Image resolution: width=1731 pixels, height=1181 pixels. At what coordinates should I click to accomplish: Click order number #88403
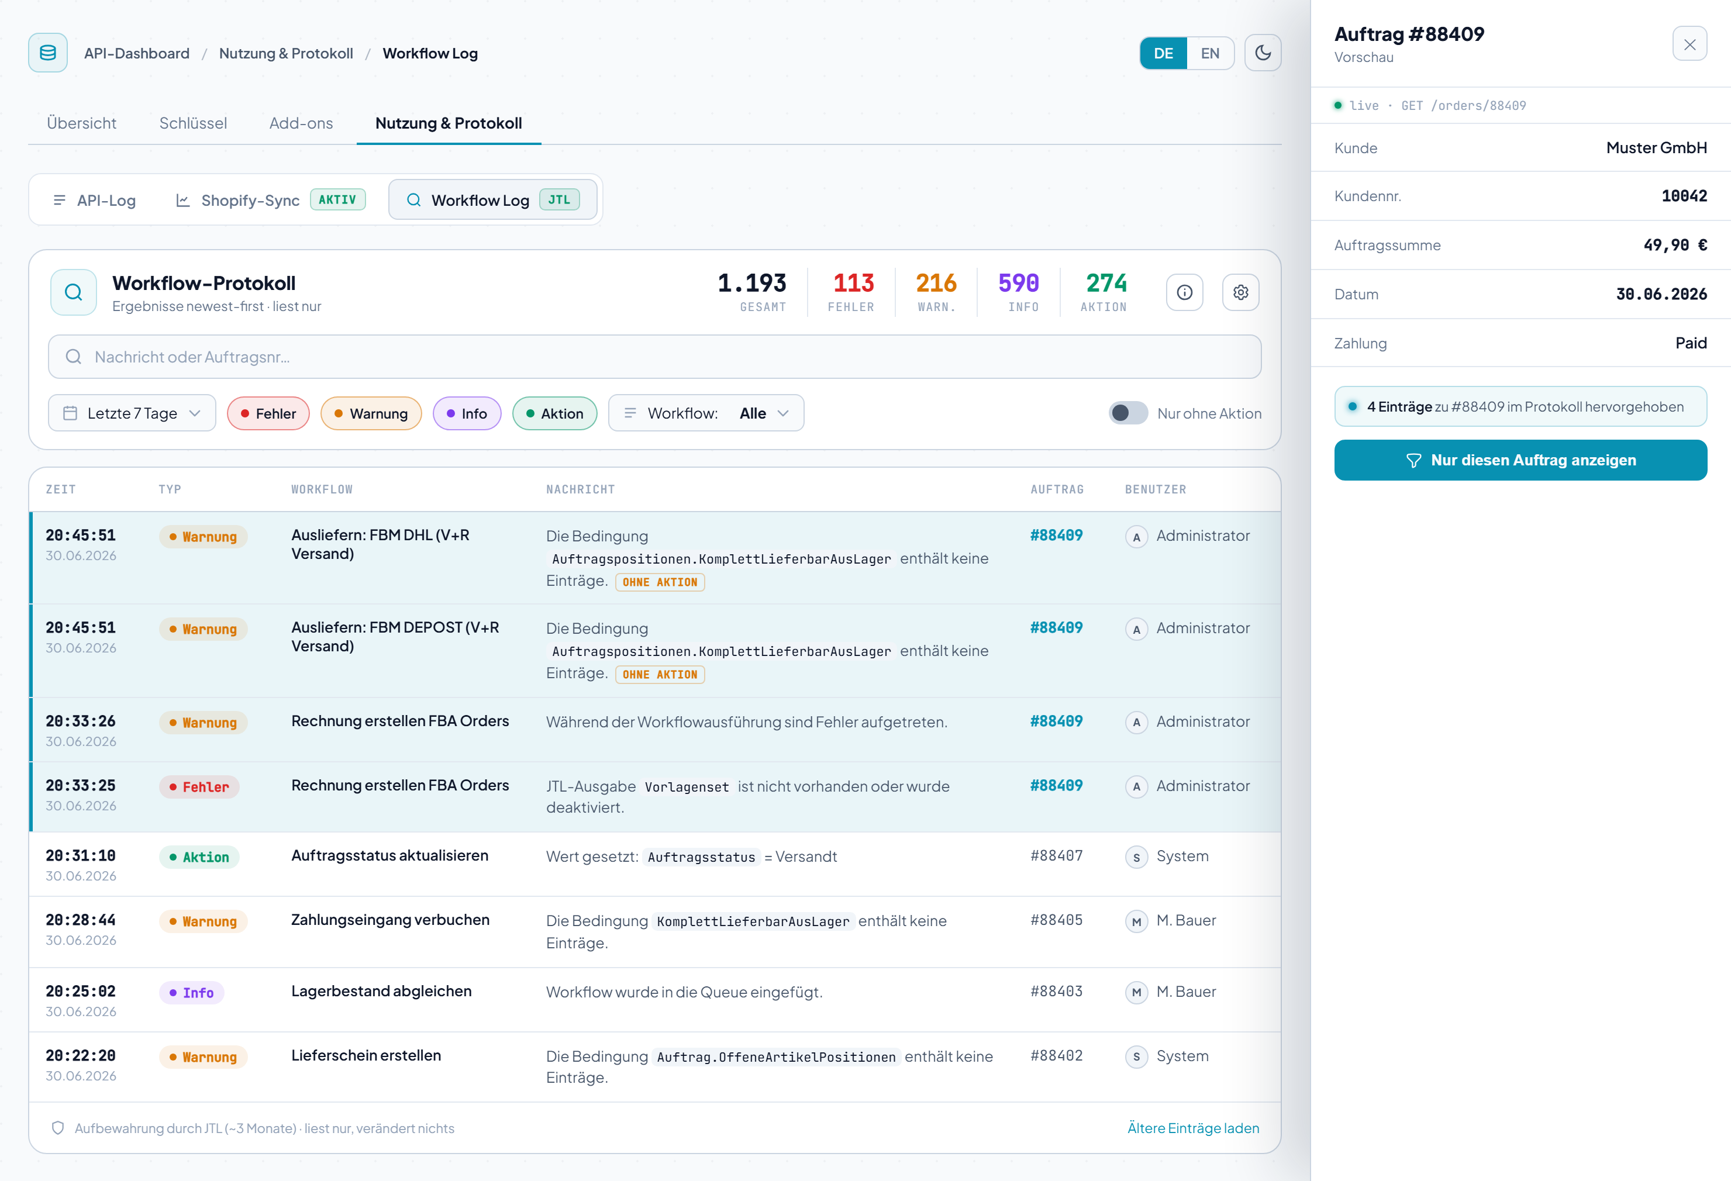(x=1056, y=991)
